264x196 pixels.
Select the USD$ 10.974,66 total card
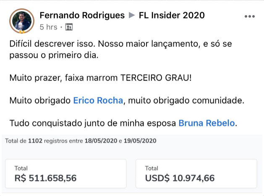(x=196, y=174)
